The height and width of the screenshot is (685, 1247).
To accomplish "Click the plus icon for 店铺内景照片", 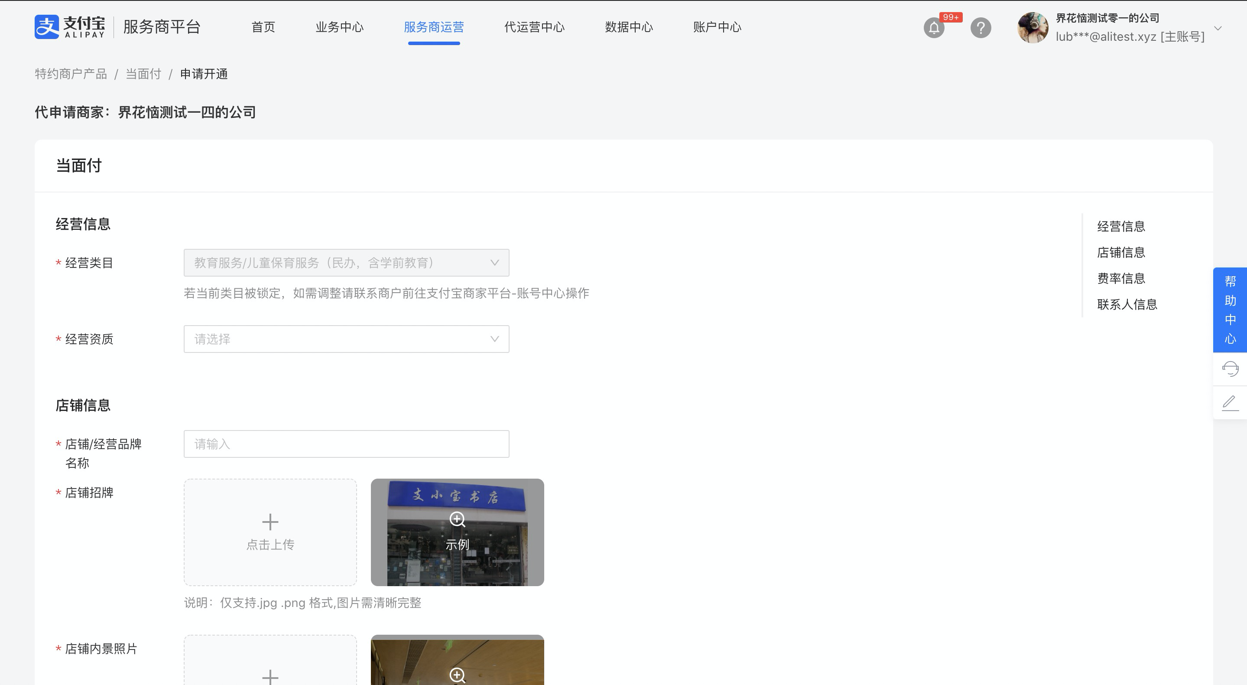I will [270, 677].
